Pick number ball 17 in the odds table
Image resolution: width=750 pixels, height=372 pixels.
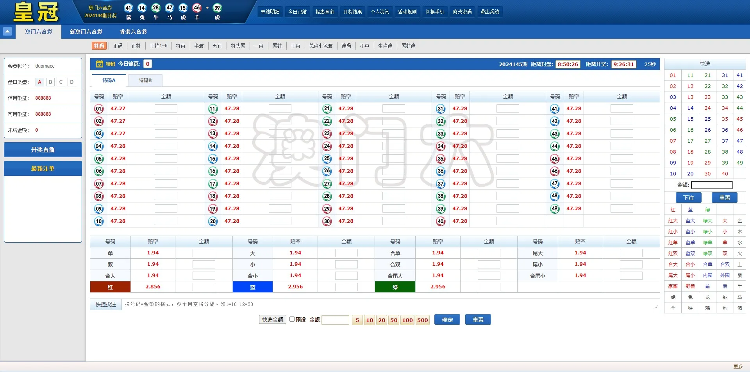[x=213, y=184]
